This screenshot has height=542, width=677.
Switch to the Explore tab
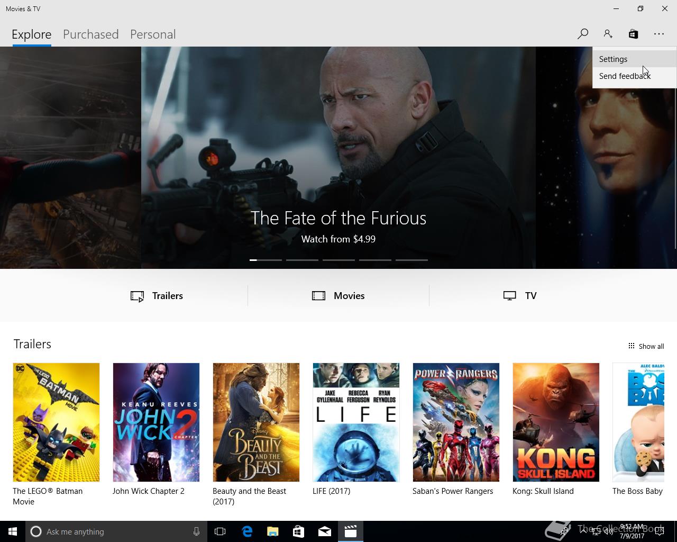pos(32,34)
